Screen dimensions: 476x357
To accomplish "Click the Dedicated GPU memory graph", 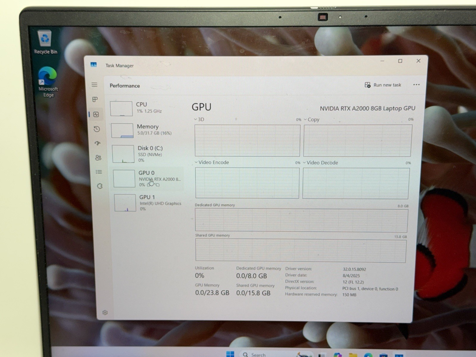I will click(x=301, y=220).
